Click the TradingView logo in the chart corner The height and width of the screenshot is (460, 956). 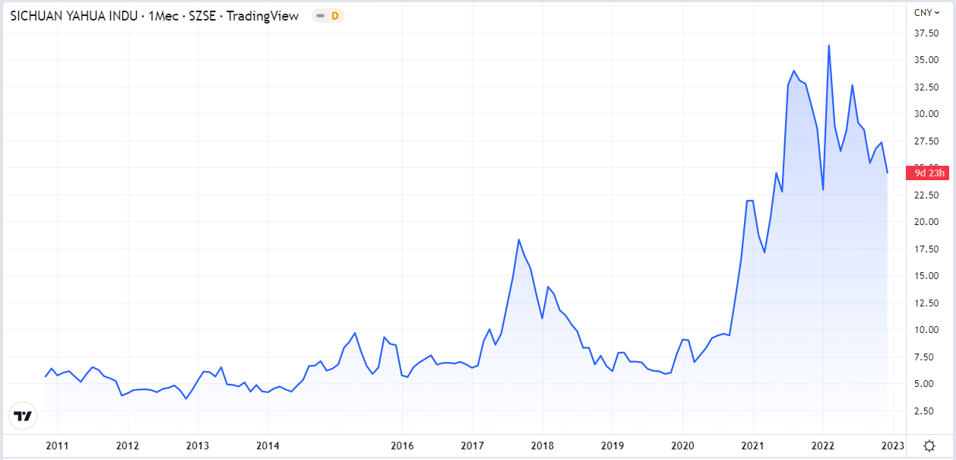coord(24,416)
